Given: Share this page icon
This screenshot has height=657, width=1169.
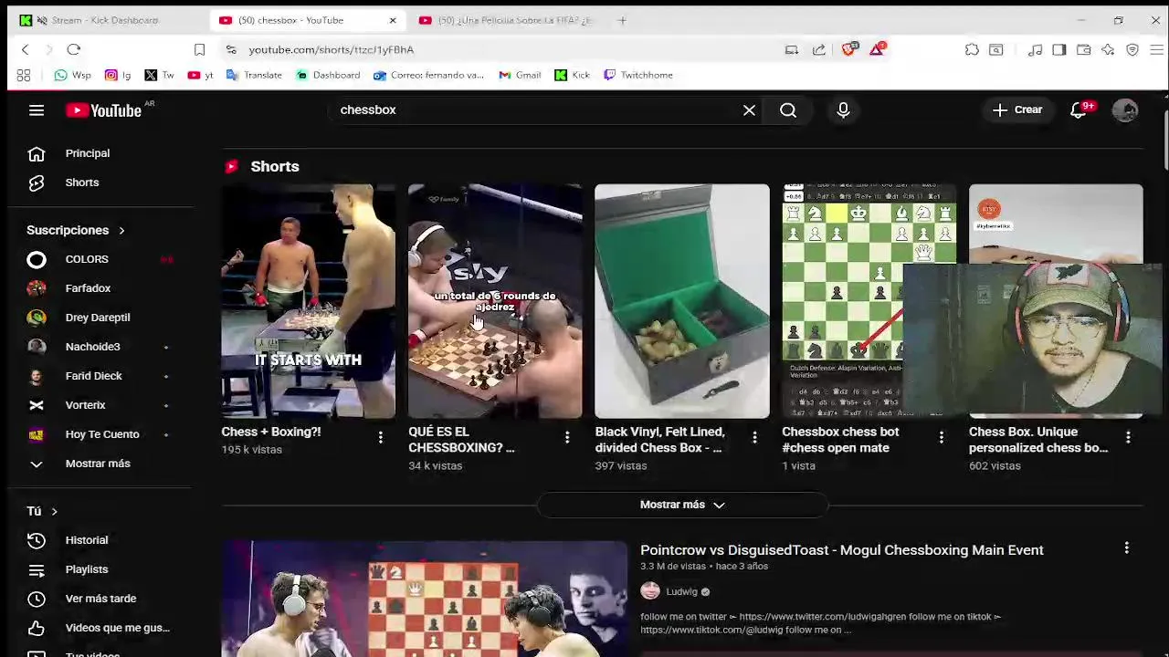Looking at the screenshot, I should coord(819,50).
